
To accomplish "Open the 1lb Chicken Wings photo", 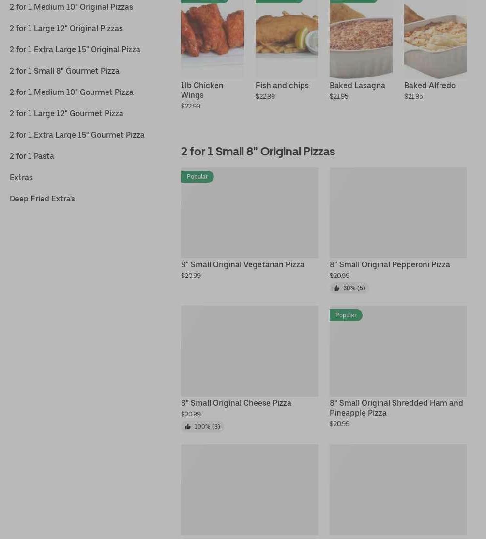I will 212,39.
